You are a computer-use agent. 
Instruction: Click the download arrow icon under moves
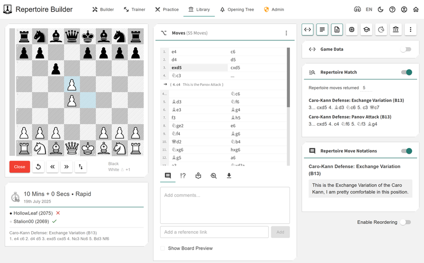pos(229,176)
